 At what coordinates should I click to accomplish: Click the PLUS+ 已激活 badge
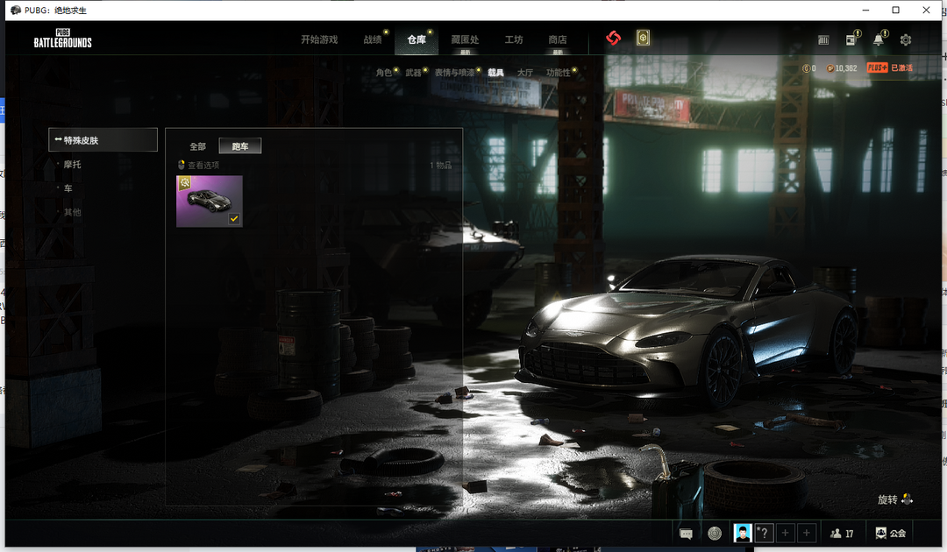[x=889, y=67]
